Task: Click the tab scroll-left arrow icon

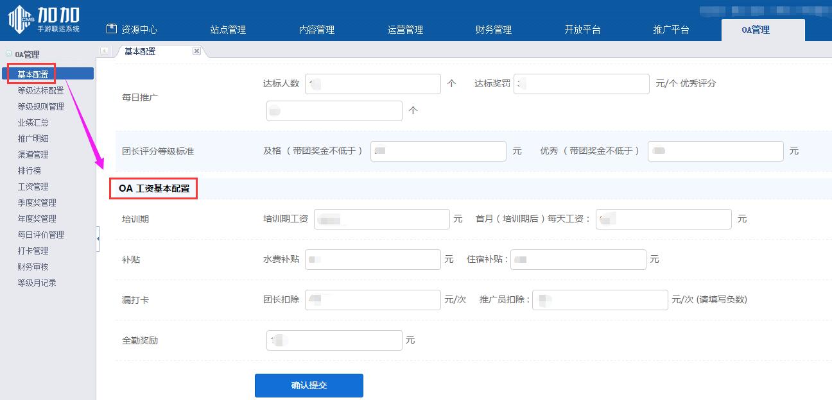Action: click(x=105, y=51)
